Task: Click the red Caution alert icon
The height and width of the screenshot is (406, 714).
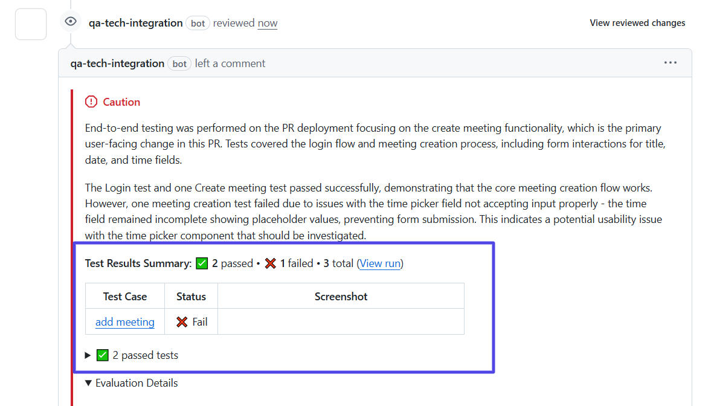Action: (x=91, y=101)
